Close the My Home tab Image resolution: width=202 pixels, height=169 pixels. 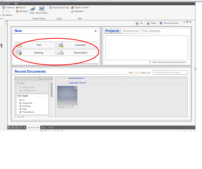[38, 128]
